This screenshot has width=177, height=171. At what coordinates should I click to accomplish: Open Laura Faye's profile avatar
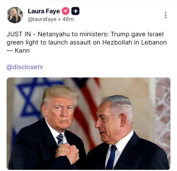pos(15,15)
